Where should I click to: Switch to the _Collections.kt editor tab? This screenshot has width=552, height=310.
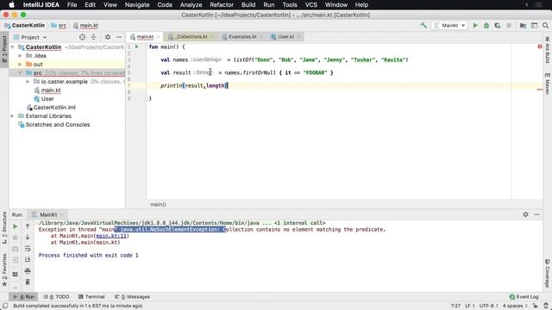pos(191,36)
